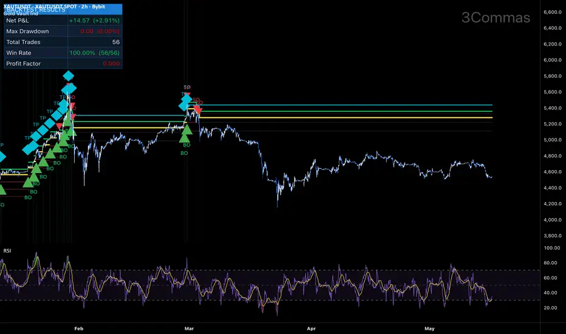Click the Mar label on time axis

pos(189,329)
